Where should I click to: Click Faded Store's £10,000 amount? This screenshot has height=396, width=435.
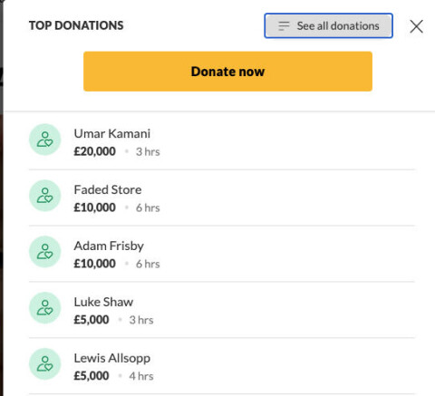[95, 208]
